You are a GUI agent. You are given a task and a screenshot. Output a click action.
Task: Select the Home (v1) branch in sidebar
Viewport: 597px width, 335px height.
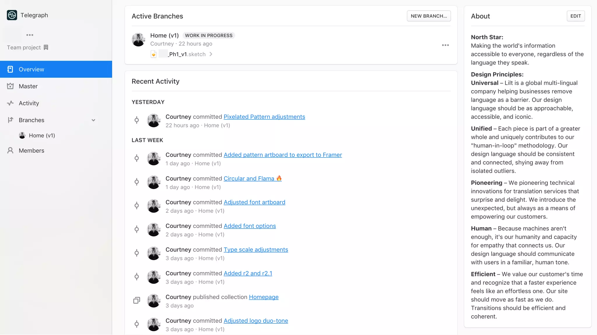point(42,136)
